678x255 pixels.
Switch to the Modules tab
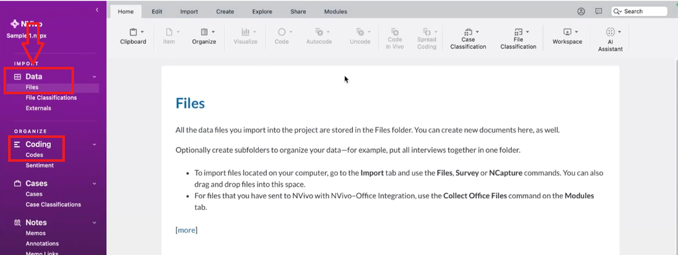tap(336, 12)
